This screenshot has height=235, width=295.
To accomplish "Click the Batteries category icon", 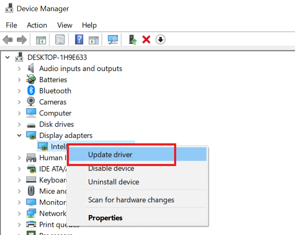I will point(31,79).
